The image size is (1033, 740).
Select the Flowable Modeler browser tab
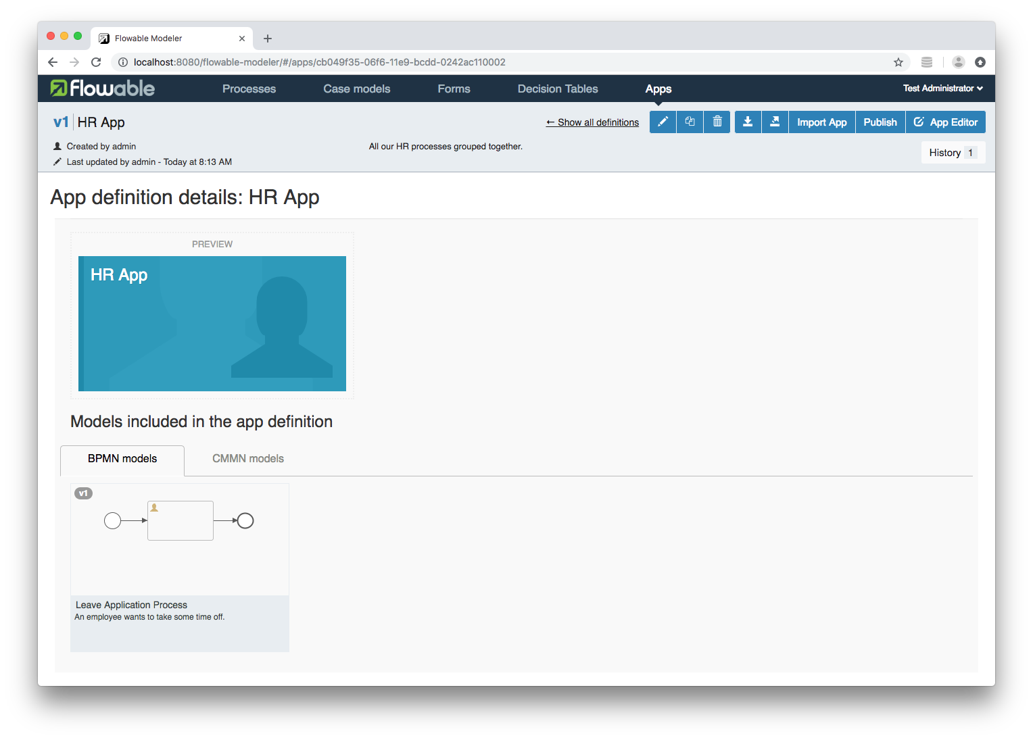[172, 39]
